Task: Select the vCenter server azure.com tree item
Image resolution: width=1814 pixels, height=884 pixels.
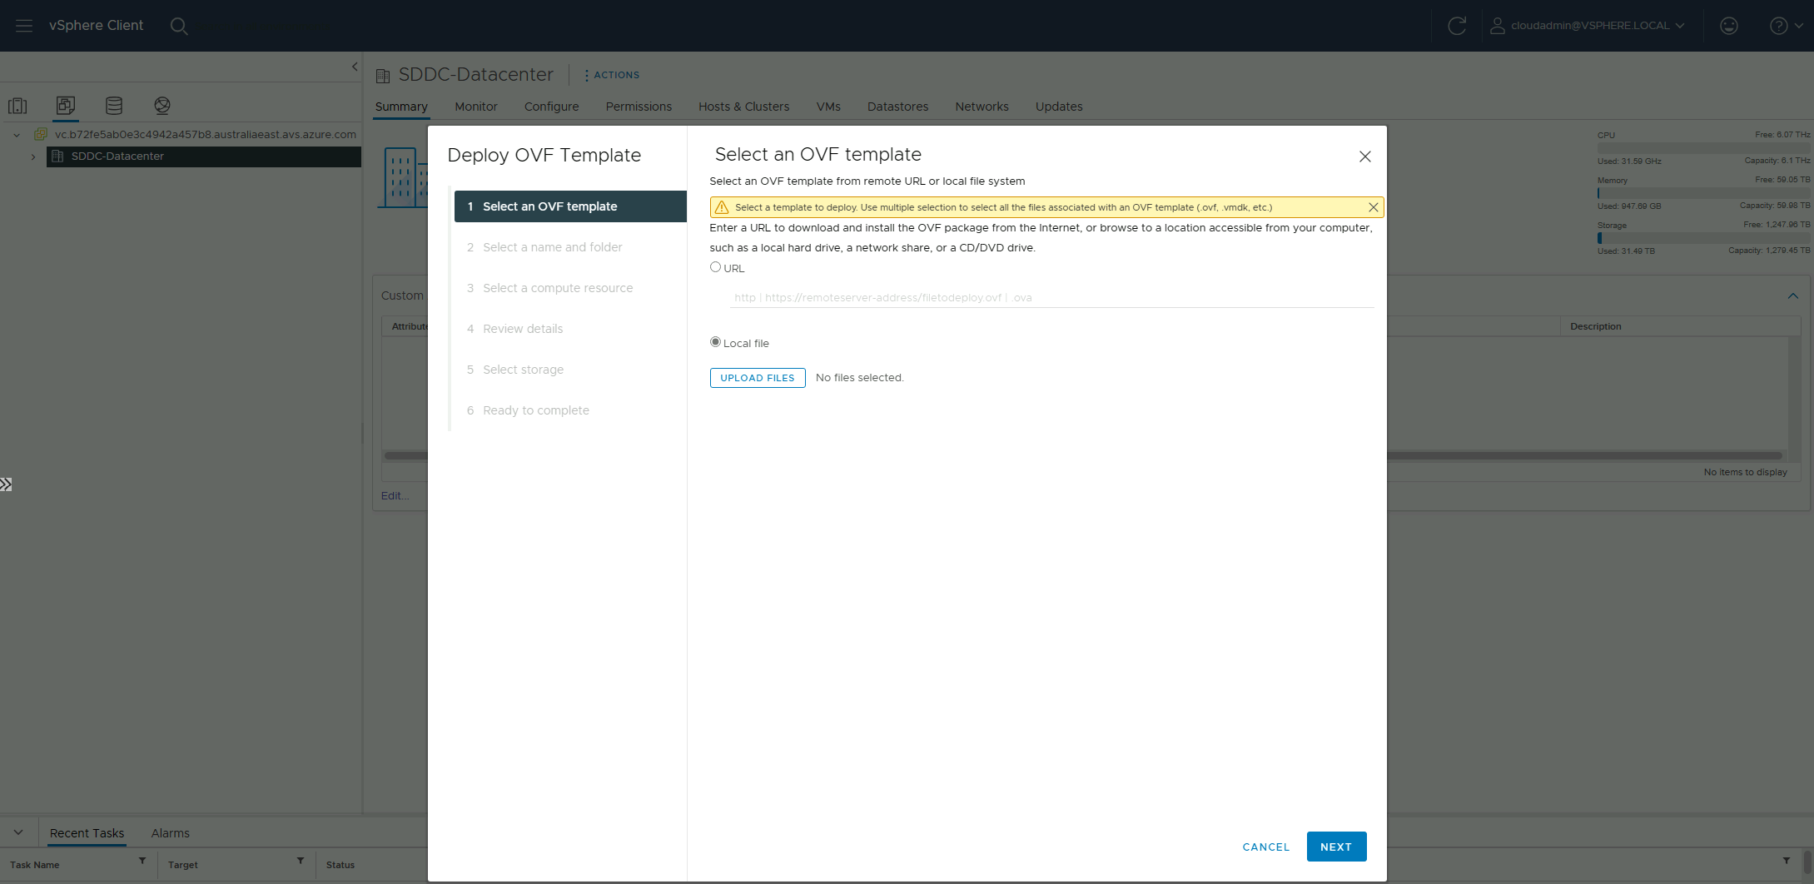Action: click(205, 135)
